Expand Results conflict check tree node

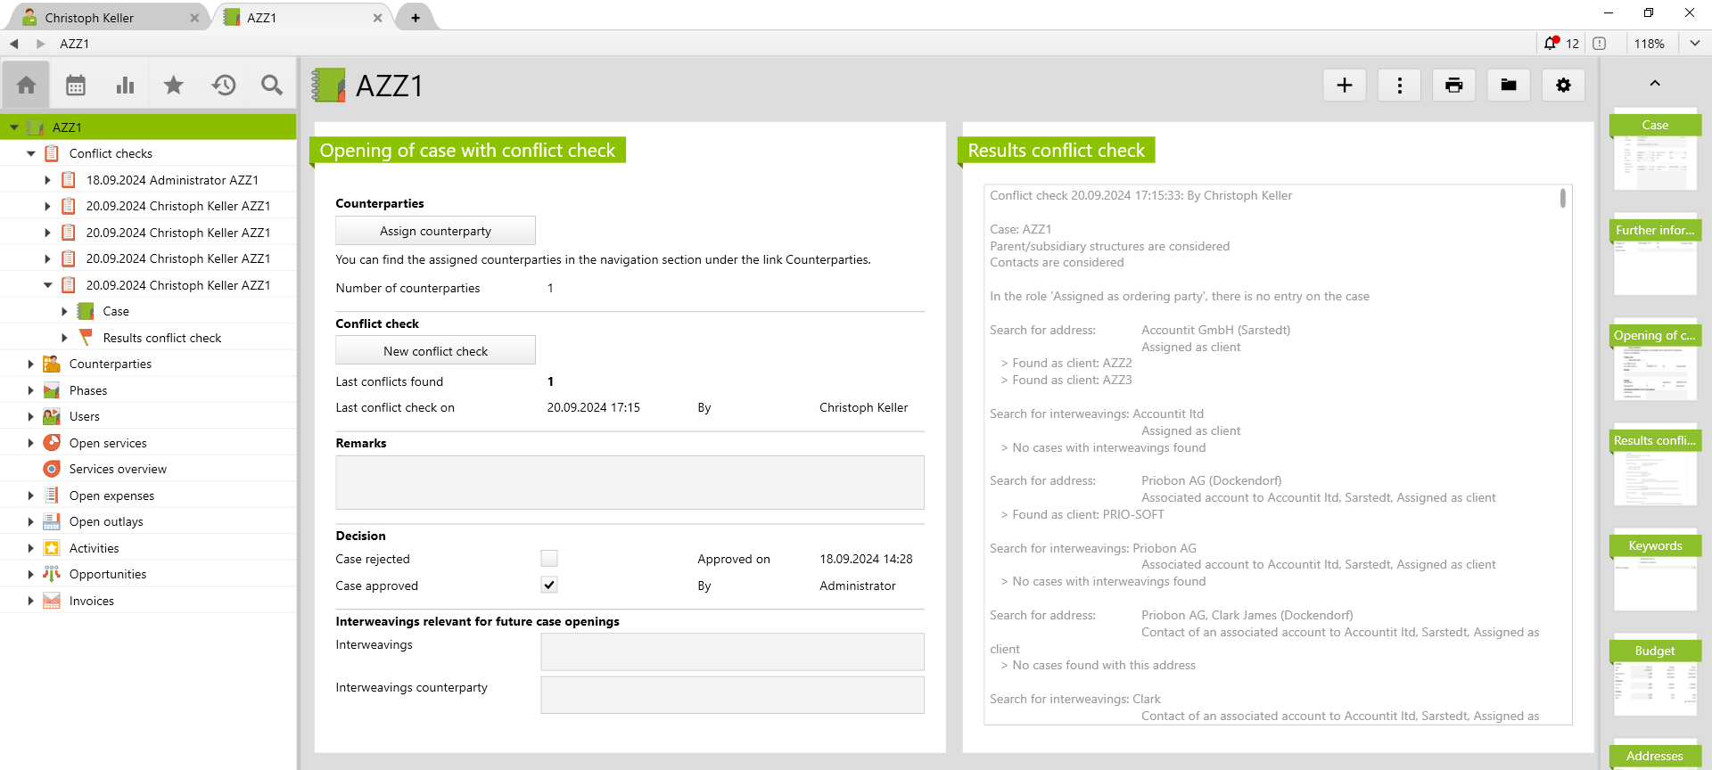pos(64,338)
